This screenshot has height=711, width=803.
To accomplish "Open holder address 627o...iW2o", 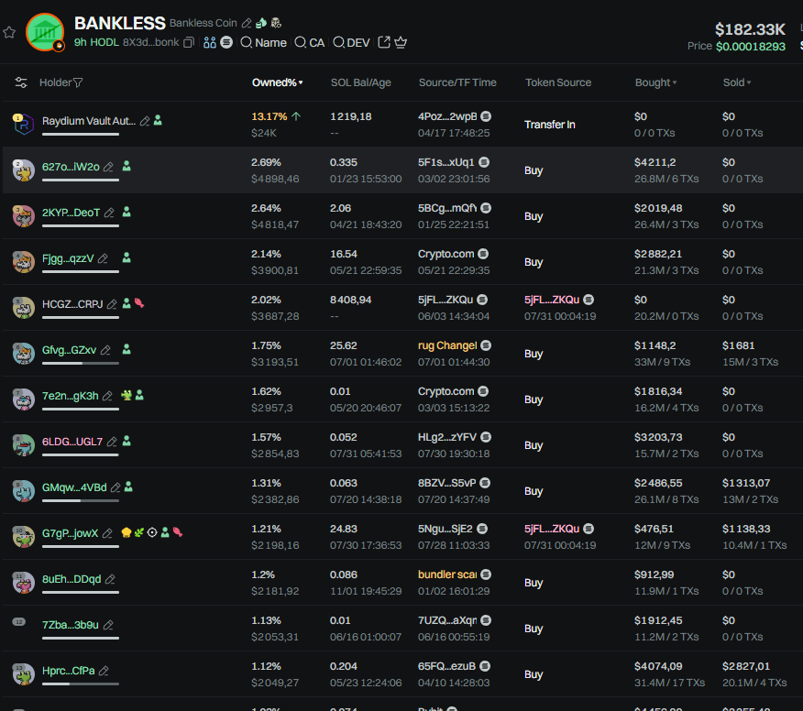I will coord(71,167).
